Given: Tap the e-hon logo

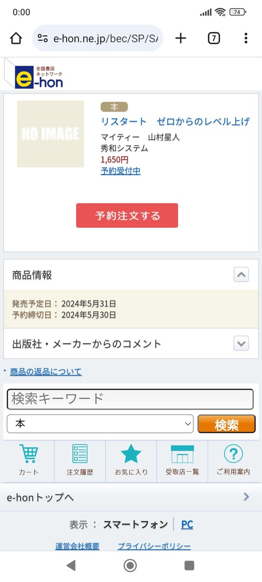Looking at the screenshot, I should coord(39,77).
